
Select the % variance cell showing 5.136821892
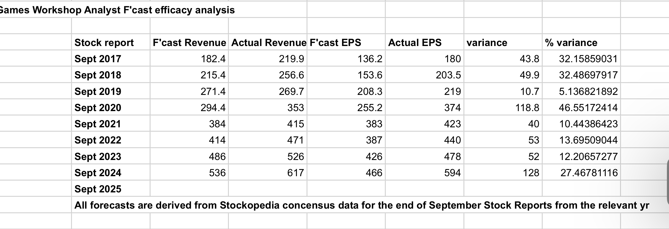tap(588, 91)
